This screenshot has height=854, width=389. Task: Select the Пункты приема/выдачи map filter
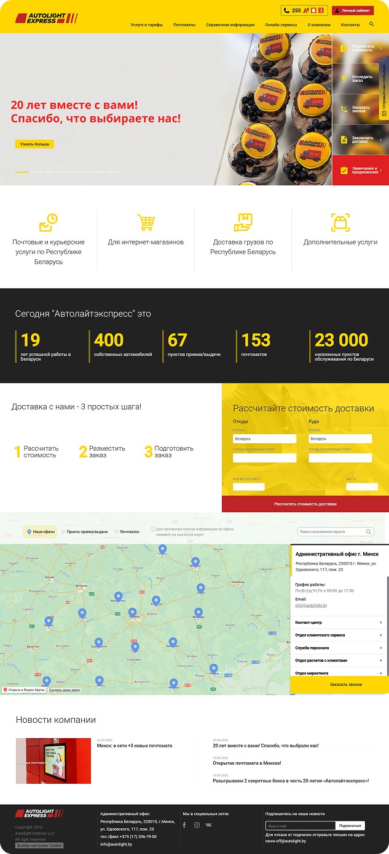click(x=84, y=531)
